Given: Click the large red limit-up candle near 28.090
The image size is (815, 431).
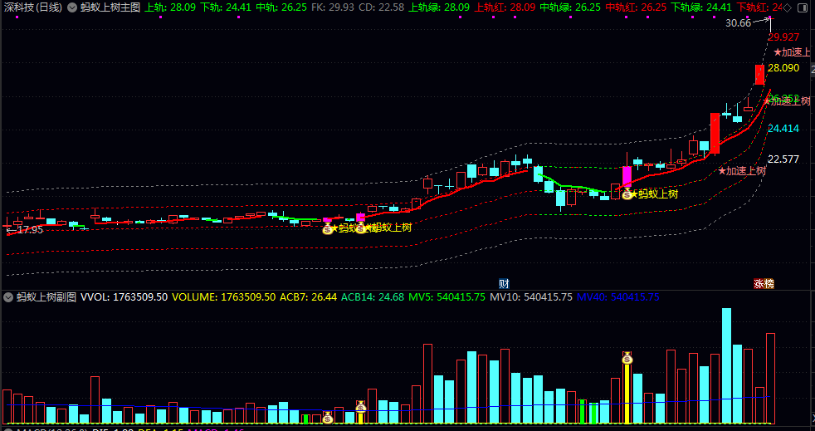Looking at the screenshot, I should pos(760,75).
